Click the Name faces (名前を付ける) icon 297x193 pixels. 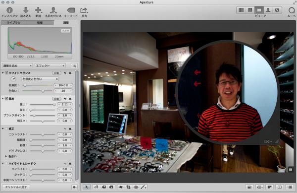pos(53,10)
